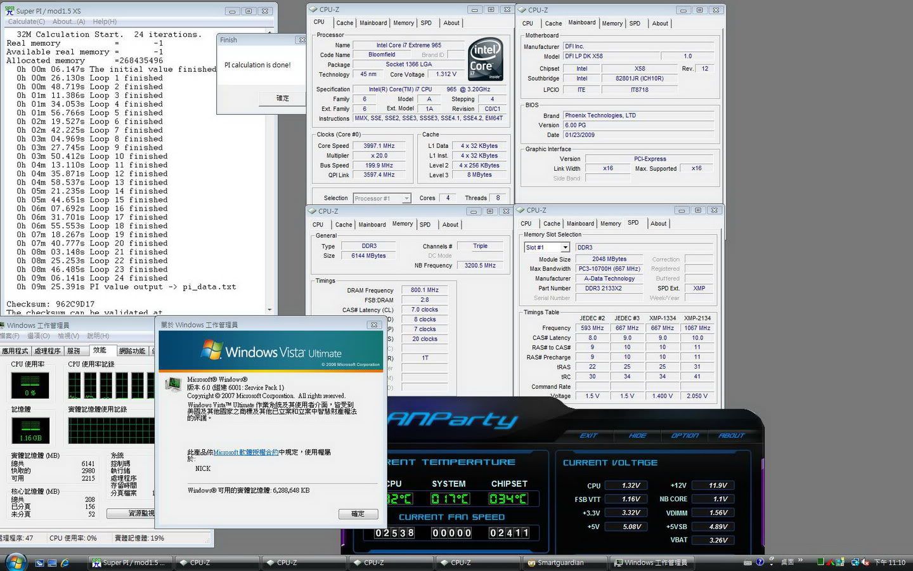Switch to SPD tab in processor CPU-Z window
The height and width of the screenshot is (571, 913).
[426, 23]
